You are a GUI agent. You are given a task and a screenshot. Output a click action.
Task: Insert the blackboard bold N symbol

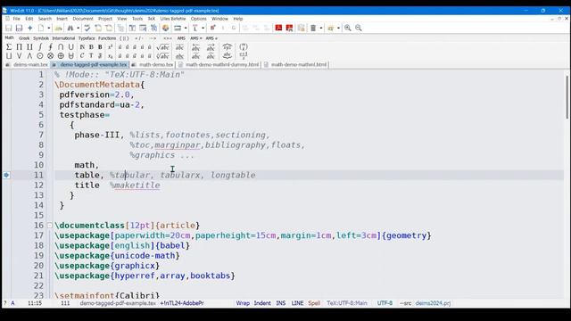click(x=82, y=47)
